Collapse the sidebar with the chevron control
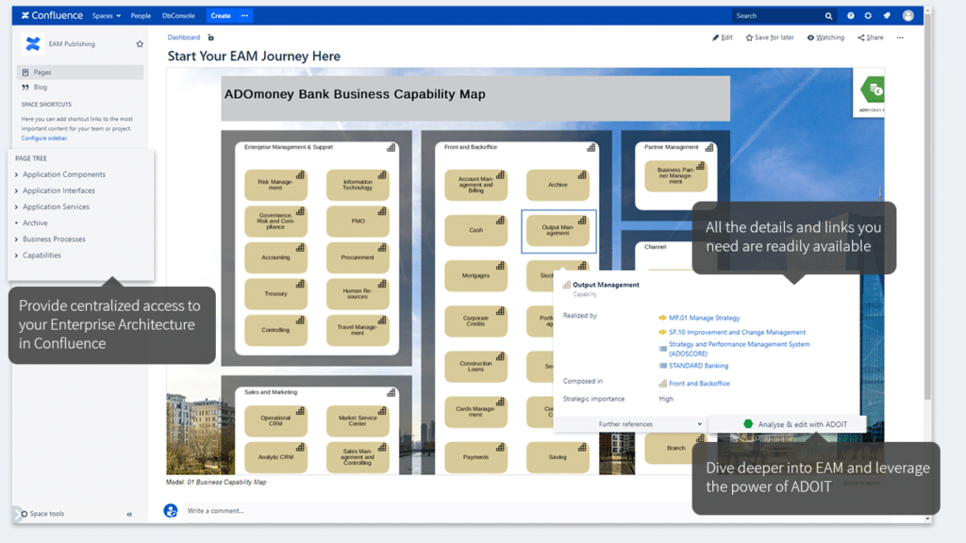The width and height of the screenshot is (966, 543). [127, 514]
